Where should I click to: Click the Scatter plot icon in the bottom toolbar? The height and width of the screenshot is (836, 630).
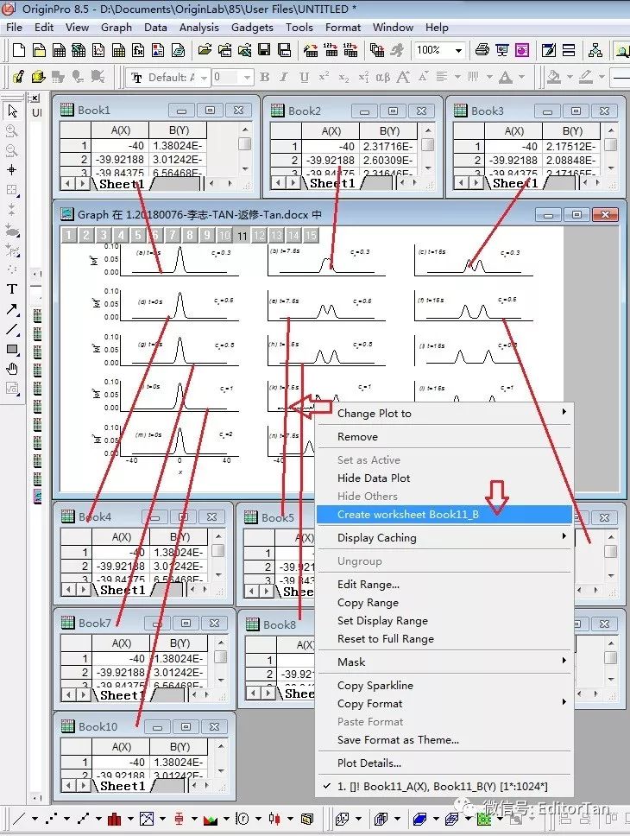tap(51, 818)
